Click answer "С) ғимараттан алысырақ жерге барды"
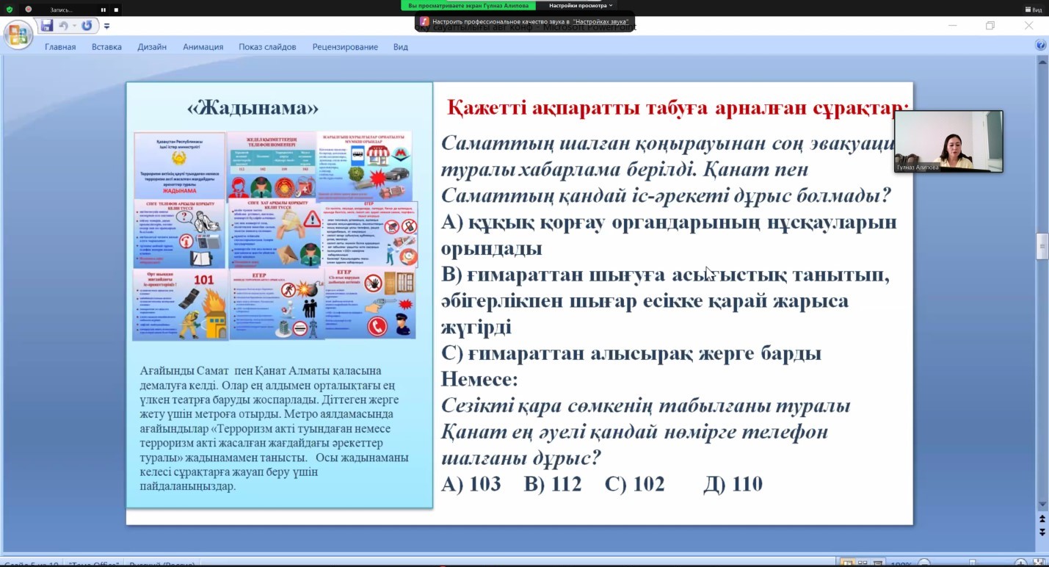 coord(631,353)
